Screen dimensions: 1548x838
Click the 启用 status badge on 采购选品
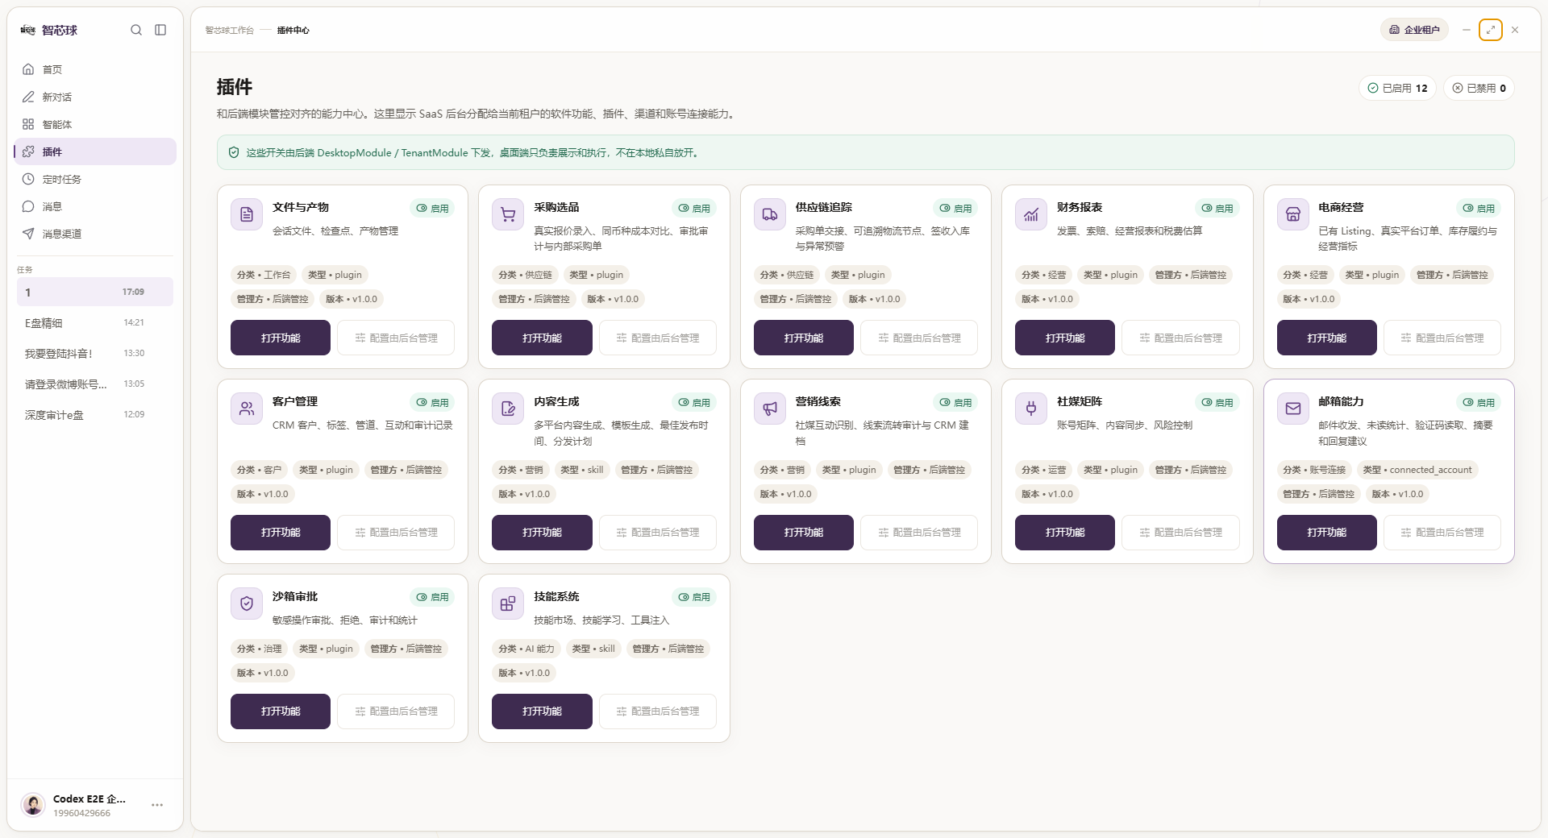click(x=694, y=208)
